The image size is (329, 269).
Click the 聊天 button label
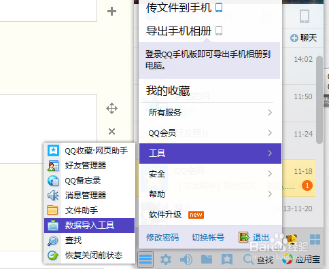tap(309, 38)
